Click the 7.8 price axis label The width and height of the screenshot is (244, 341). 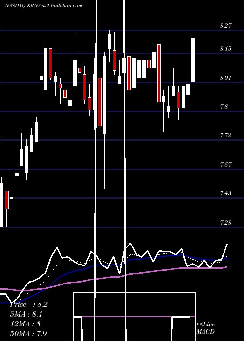click(224, 107)
